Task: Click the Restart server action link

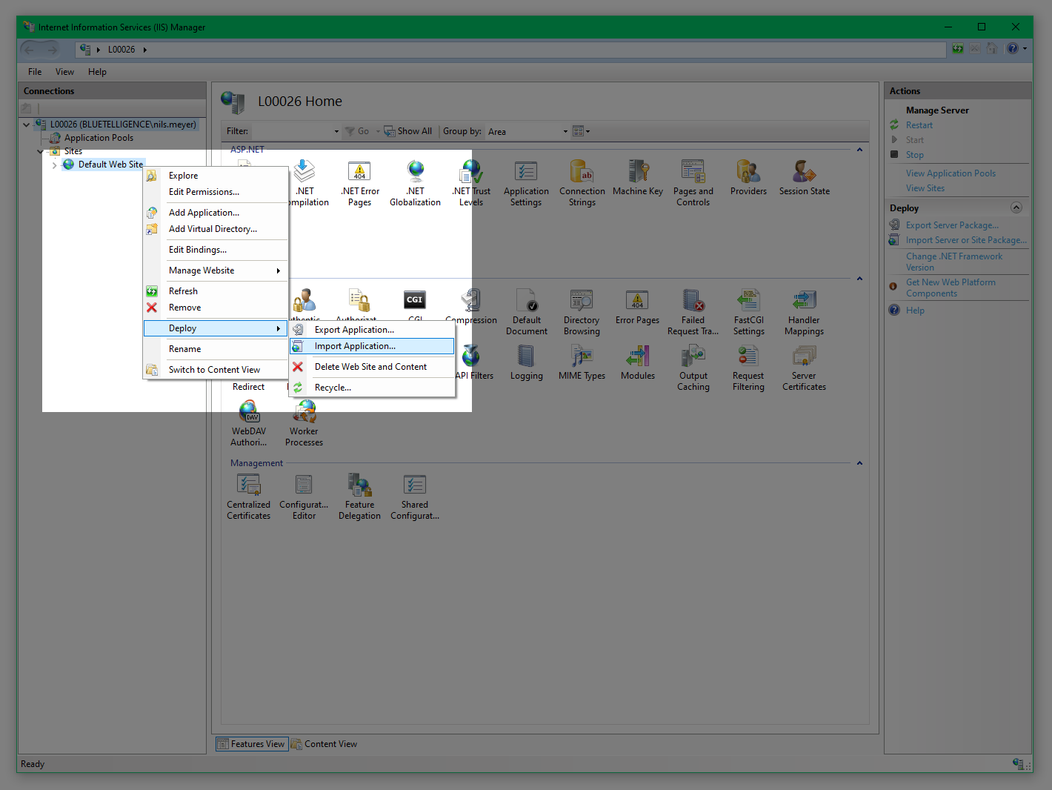Action: tap(919, 125)
